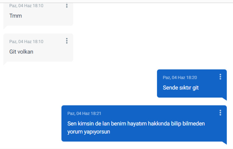Click the message starting 'Sen kimsin de lan'
This screenshot has height=149, width=233.
coord(136,128)
